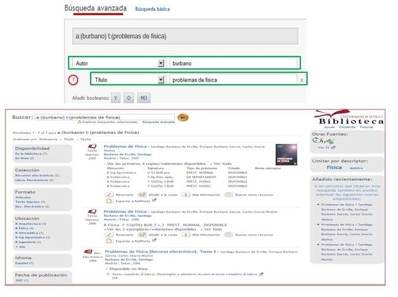398x297 pixels.
Task: Open the Título field dropdown
Action: point(161,80)
